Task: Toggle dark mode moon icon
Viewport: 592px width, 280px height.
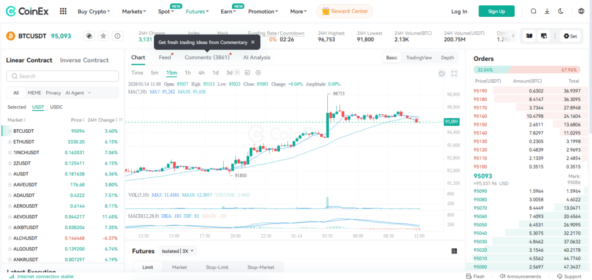Action: (561, 12)
